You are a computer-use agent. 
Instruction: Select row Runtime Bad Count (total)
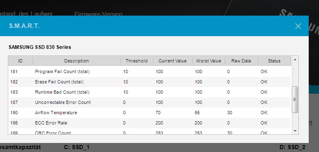point(149,92)
